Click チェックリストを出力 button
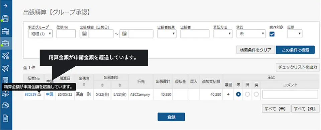 point(298,67)
